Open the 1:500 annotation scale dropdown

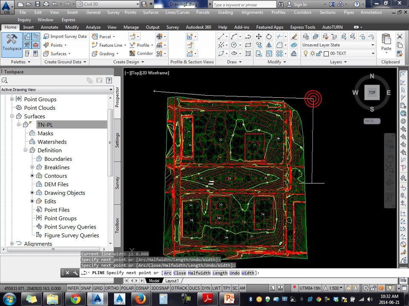coord(333,288)
